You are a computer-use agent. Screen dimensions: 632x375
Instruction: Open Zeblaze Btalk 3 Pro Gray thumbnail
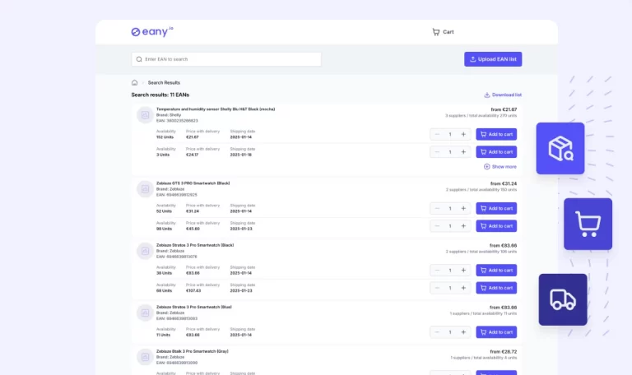pos(145,357)
